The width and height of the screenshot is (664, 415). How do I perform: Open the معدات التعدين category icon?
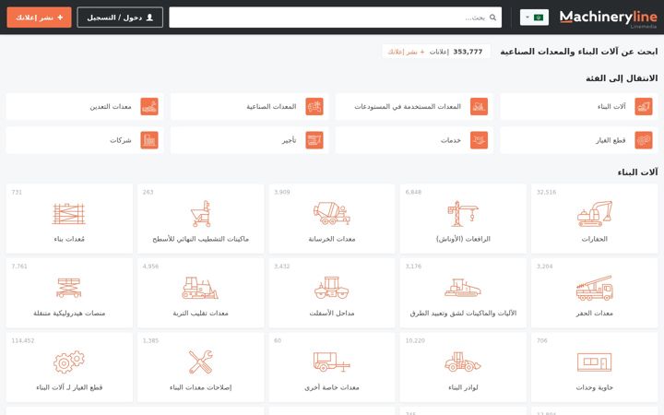[149, 106]
